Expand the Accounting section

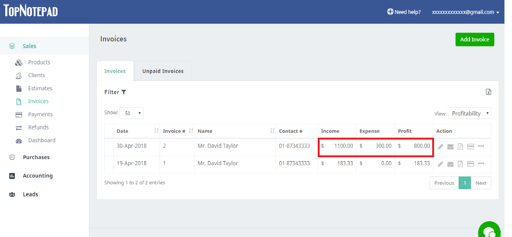coord(38,176)
